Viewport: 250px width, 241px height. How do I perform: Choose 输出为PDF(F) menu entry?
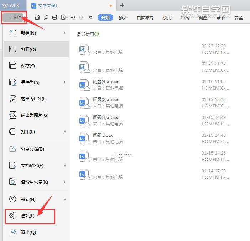click(x=36, y=99)
